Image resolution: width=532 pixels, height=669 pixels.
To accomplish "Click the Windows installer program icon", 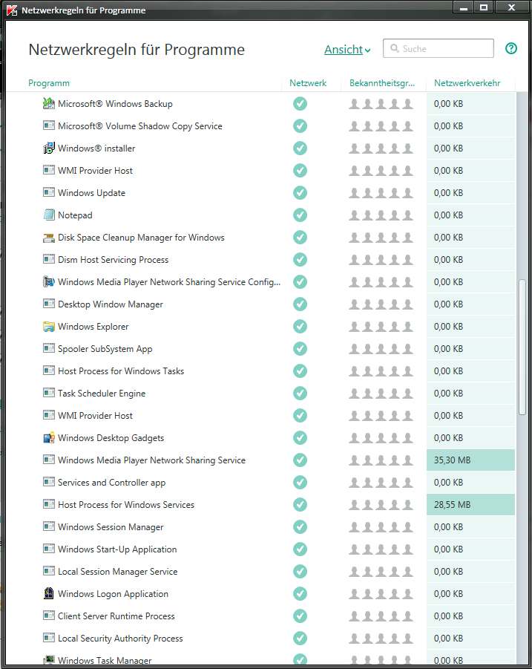I will click(48, 148).
